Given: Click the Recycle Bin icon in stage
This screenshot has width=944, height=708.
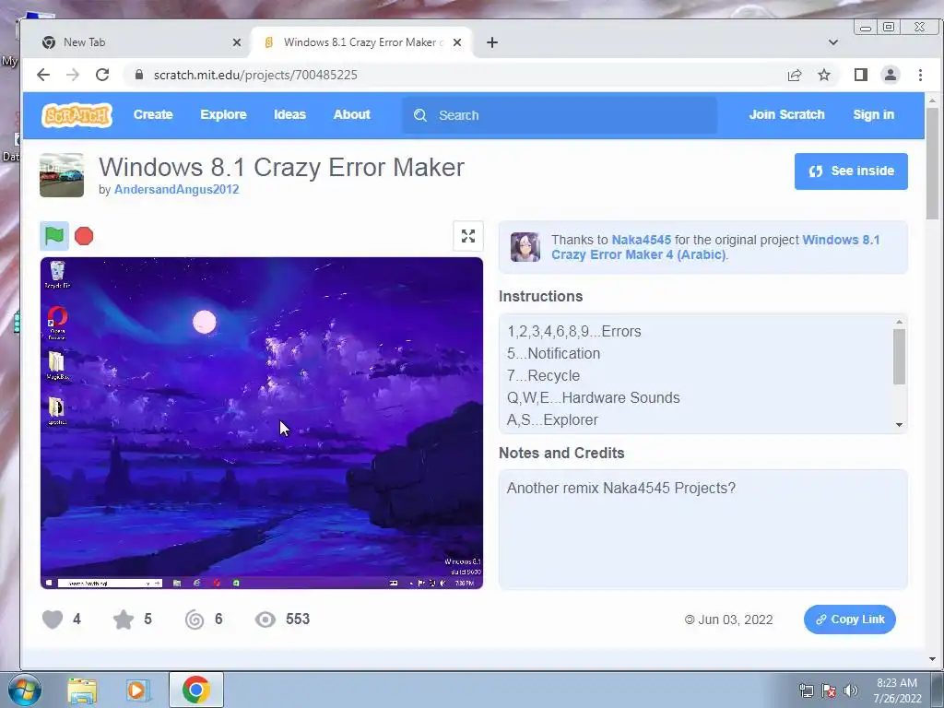Looking at the screenshot, I should point(58,275).
